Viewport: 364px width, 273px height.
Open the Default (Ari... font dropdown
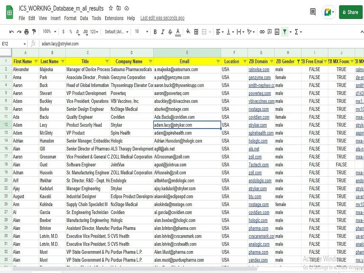(x=116, y=32)
